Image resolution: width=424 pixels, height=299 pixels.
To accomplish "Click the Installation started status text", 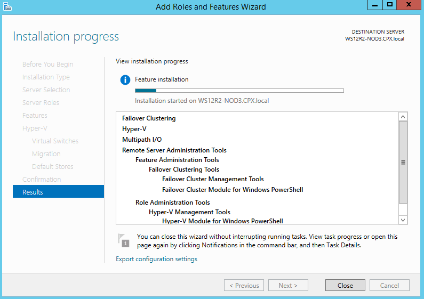I will (x=202, y=101).
